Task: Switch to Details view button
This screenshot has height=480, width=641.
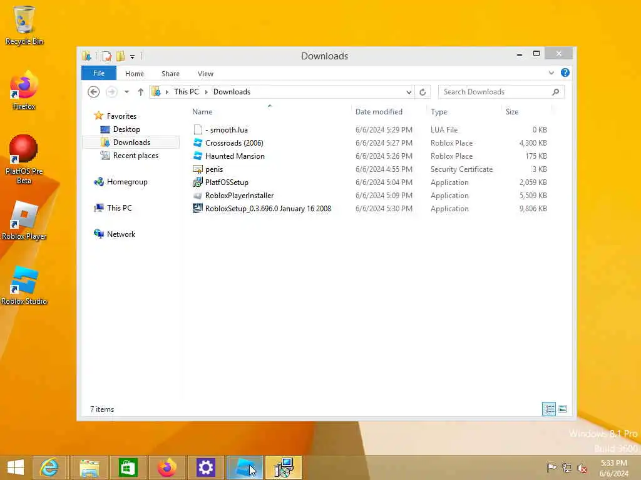Action: point(548,409)
